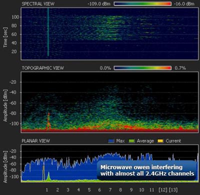200x195 pixels.
Task: Click the Current legend label
Action: 173,141
